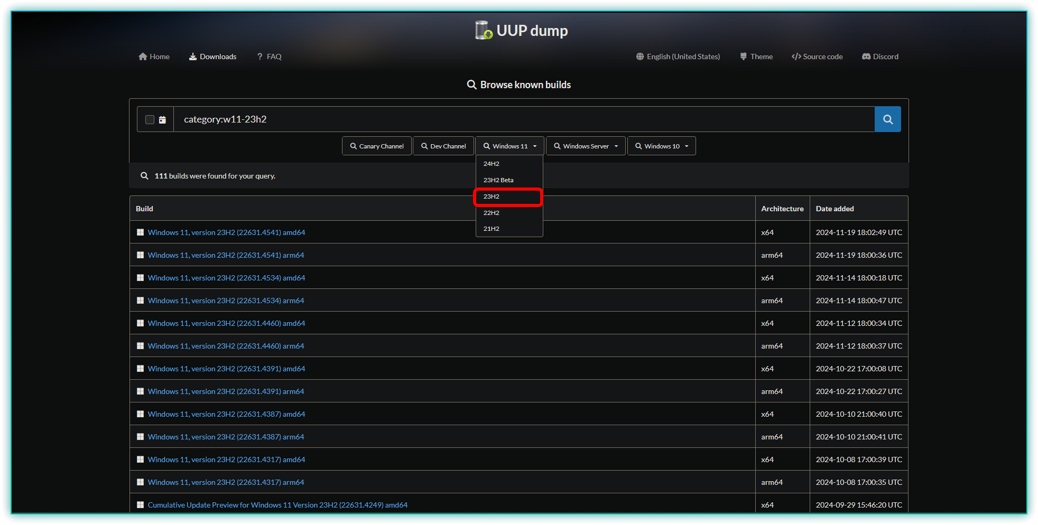Click the Windows icon beside 22631.4541 amd64
The height and width of the screenshot is (525, 1038).
(x=140, y=232)
